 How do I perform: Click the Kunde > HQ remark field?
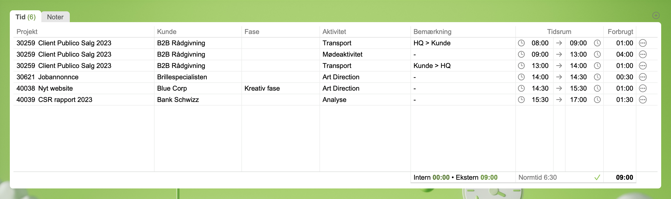point(432,66)
